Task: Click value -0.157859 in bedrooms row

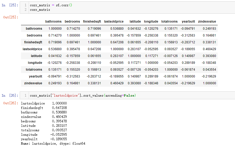Action: (x=134, y=35)
